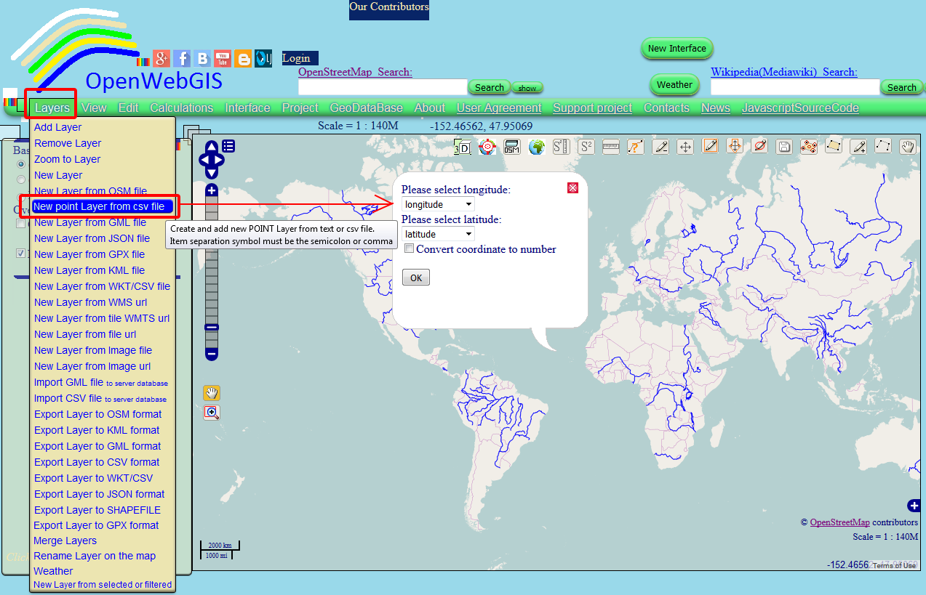926x595 pixels.
Task: Open the longitude dropdown
Action: [438, 204]
